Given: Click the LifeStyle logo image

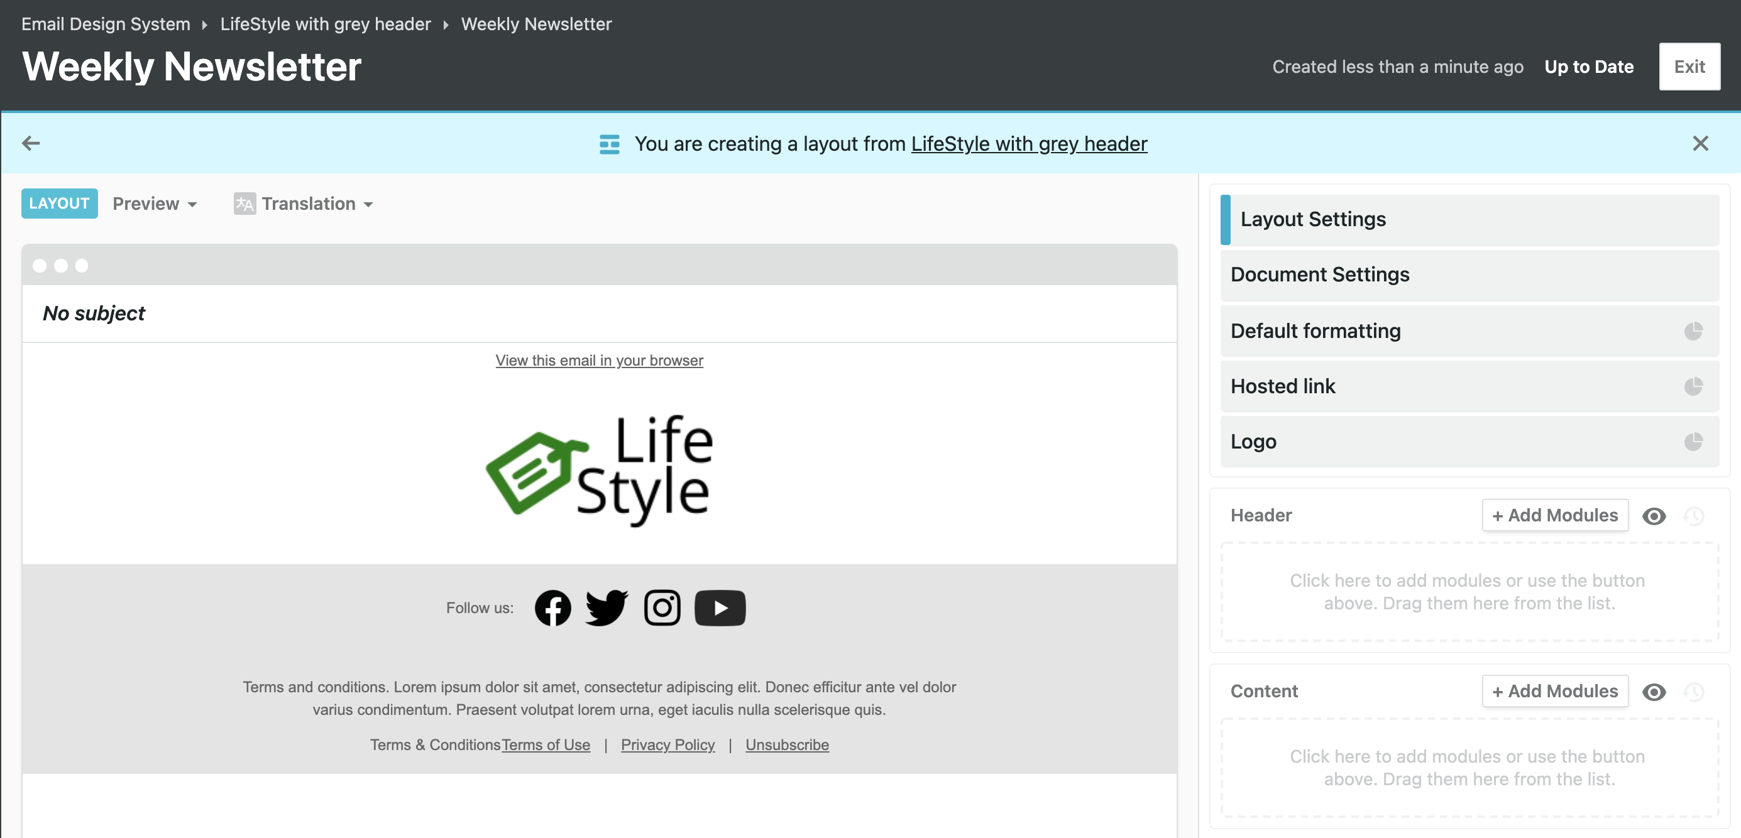Looking at the screenshot, I should click(599, 471).
